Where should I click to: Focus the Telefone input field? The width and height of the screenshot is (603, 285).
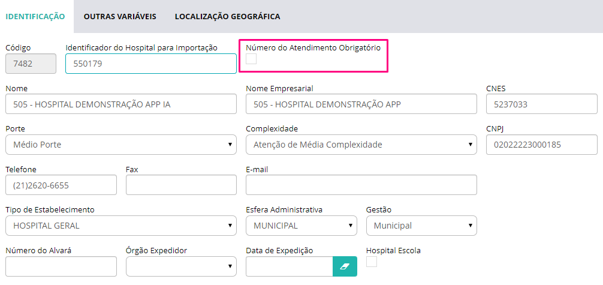coord(61,185)
